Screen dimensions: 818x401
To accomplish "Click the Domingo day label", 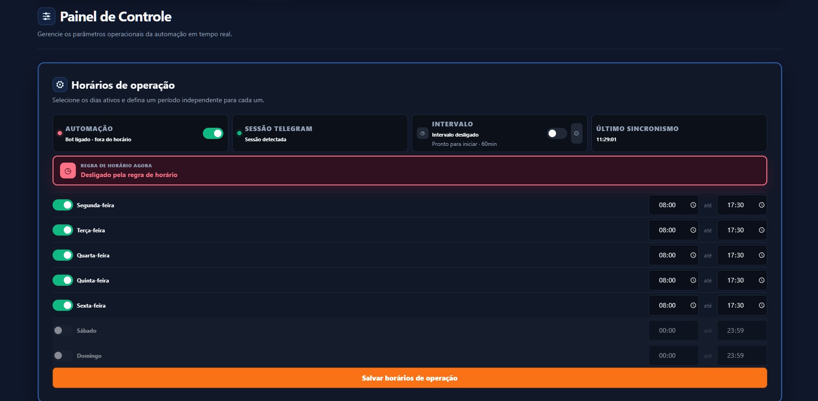I will point(89,355).
